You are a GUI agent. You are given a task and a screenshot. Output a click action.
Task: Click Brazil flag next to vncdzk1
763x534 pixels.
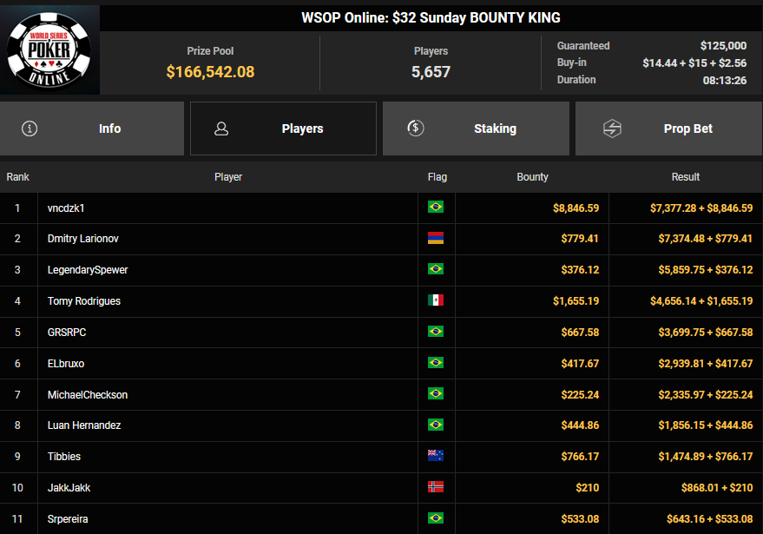click(x=436, y=208)
